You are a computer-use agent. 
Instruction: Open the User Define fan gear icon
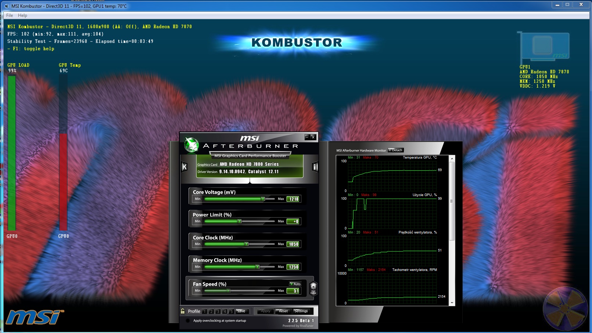pos(313,288)
